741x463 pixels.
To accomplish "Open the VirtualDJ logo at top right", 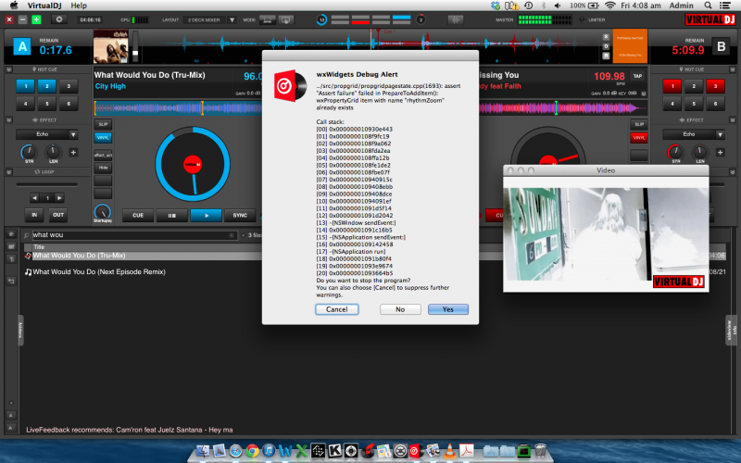I will click(x=710, y=19).
